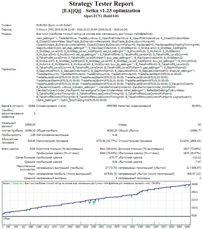Click the 'Alpari-ECN1 (Build 840)' line

101,16
